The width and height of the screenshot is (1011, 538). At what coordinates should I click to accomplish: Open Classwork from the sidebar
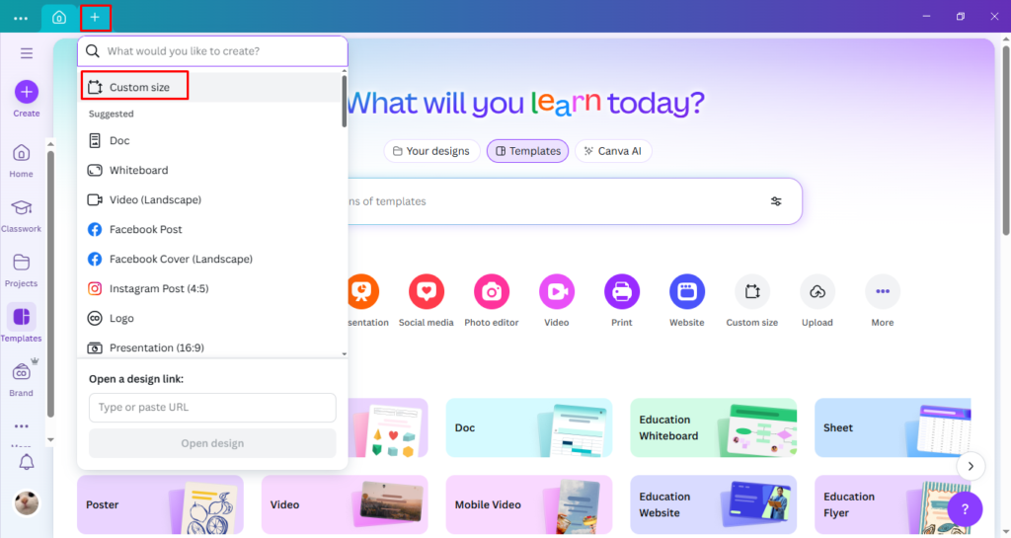click(22, 208)
